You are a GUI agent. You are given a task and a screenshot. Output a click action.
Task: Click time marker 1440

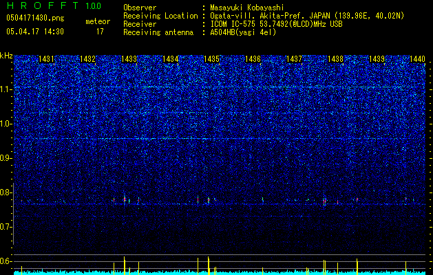pyautogui.click(x=418, y=59)
